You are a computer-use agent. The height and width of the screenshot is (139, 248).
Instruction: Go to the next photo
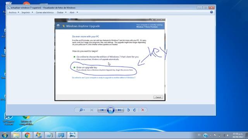[119, 110]
